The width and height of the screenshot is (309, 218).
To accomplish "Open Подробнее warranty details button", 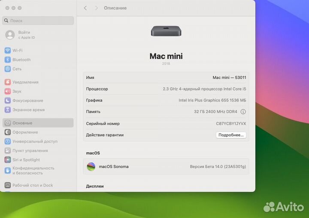I will [231, 135].
